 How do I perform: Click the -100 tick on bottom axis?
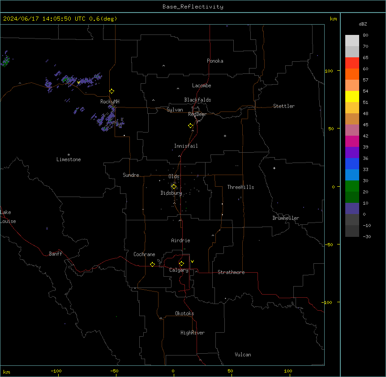coord(56,371)
